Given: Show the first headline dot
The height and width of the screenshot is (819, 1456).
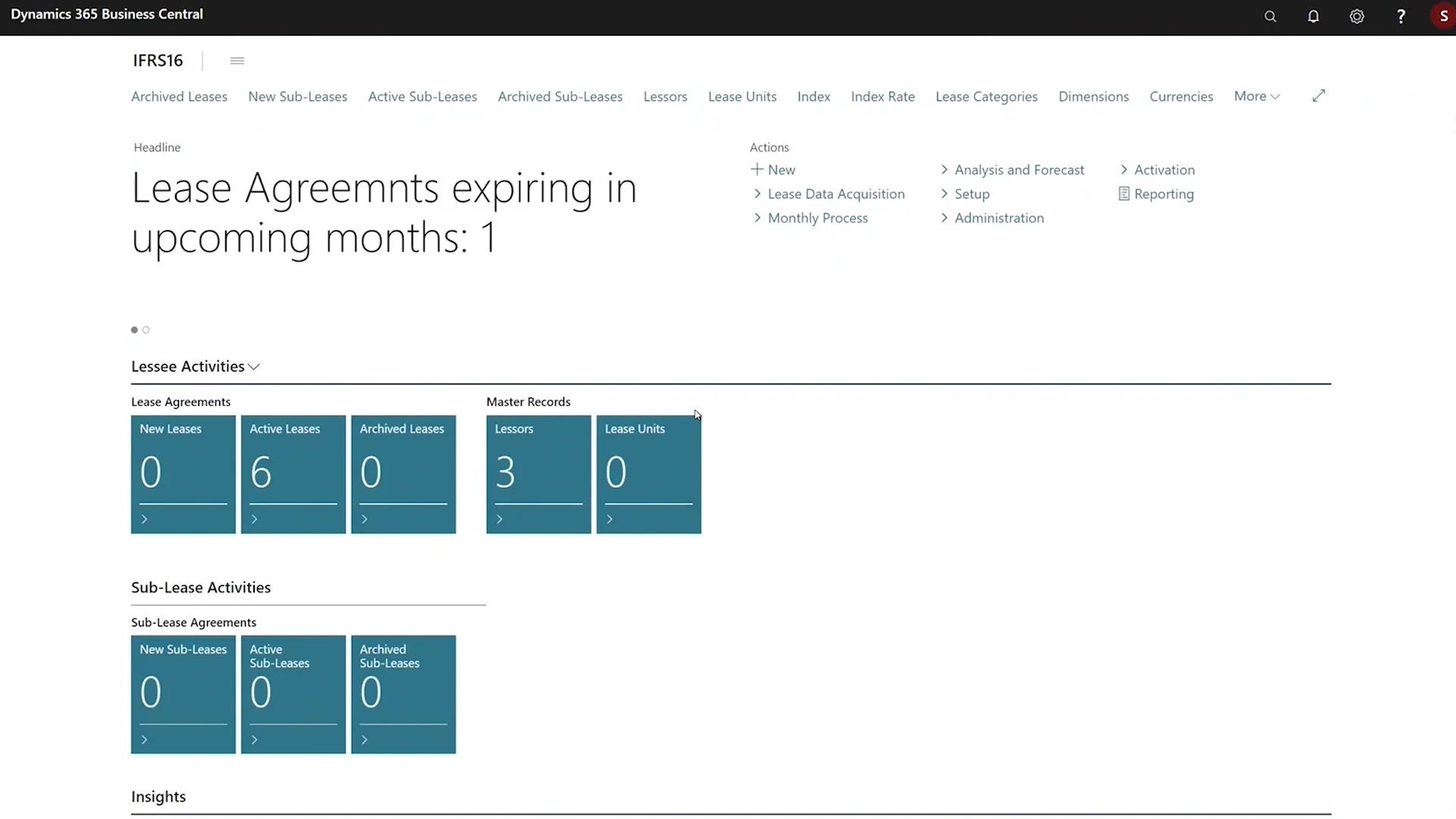Looking at the screenshot, I should tap(134, 330).
